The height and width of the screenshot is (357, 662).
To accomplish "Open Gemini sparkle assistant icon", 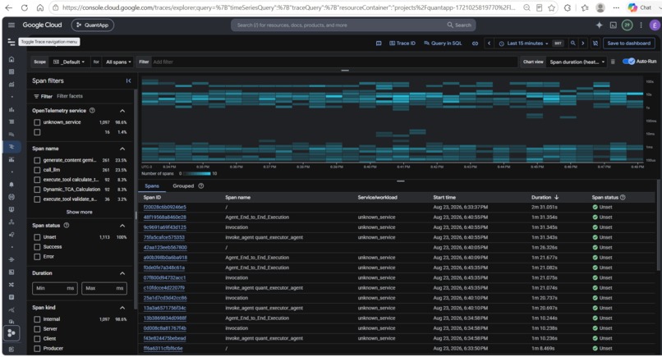I will pyautogui.click(x=599, y=25).
